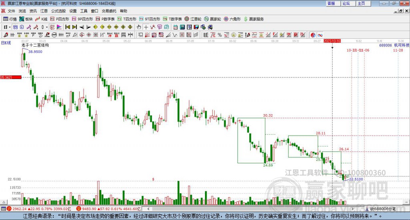
Task: Expand the 日 period dropdown arrow
Action: click(10, 27)
